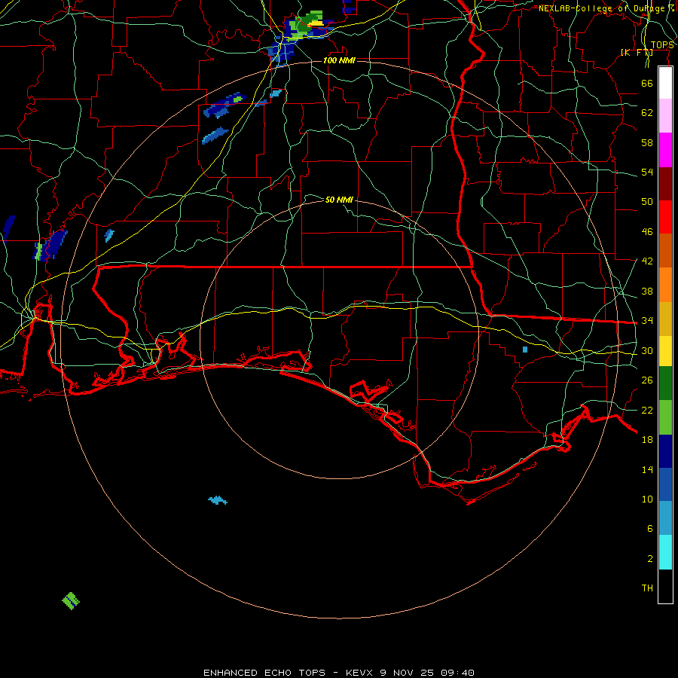Click the legend value "62"
The height and width of the screenshot is (678, 678).
pos(647,113)
